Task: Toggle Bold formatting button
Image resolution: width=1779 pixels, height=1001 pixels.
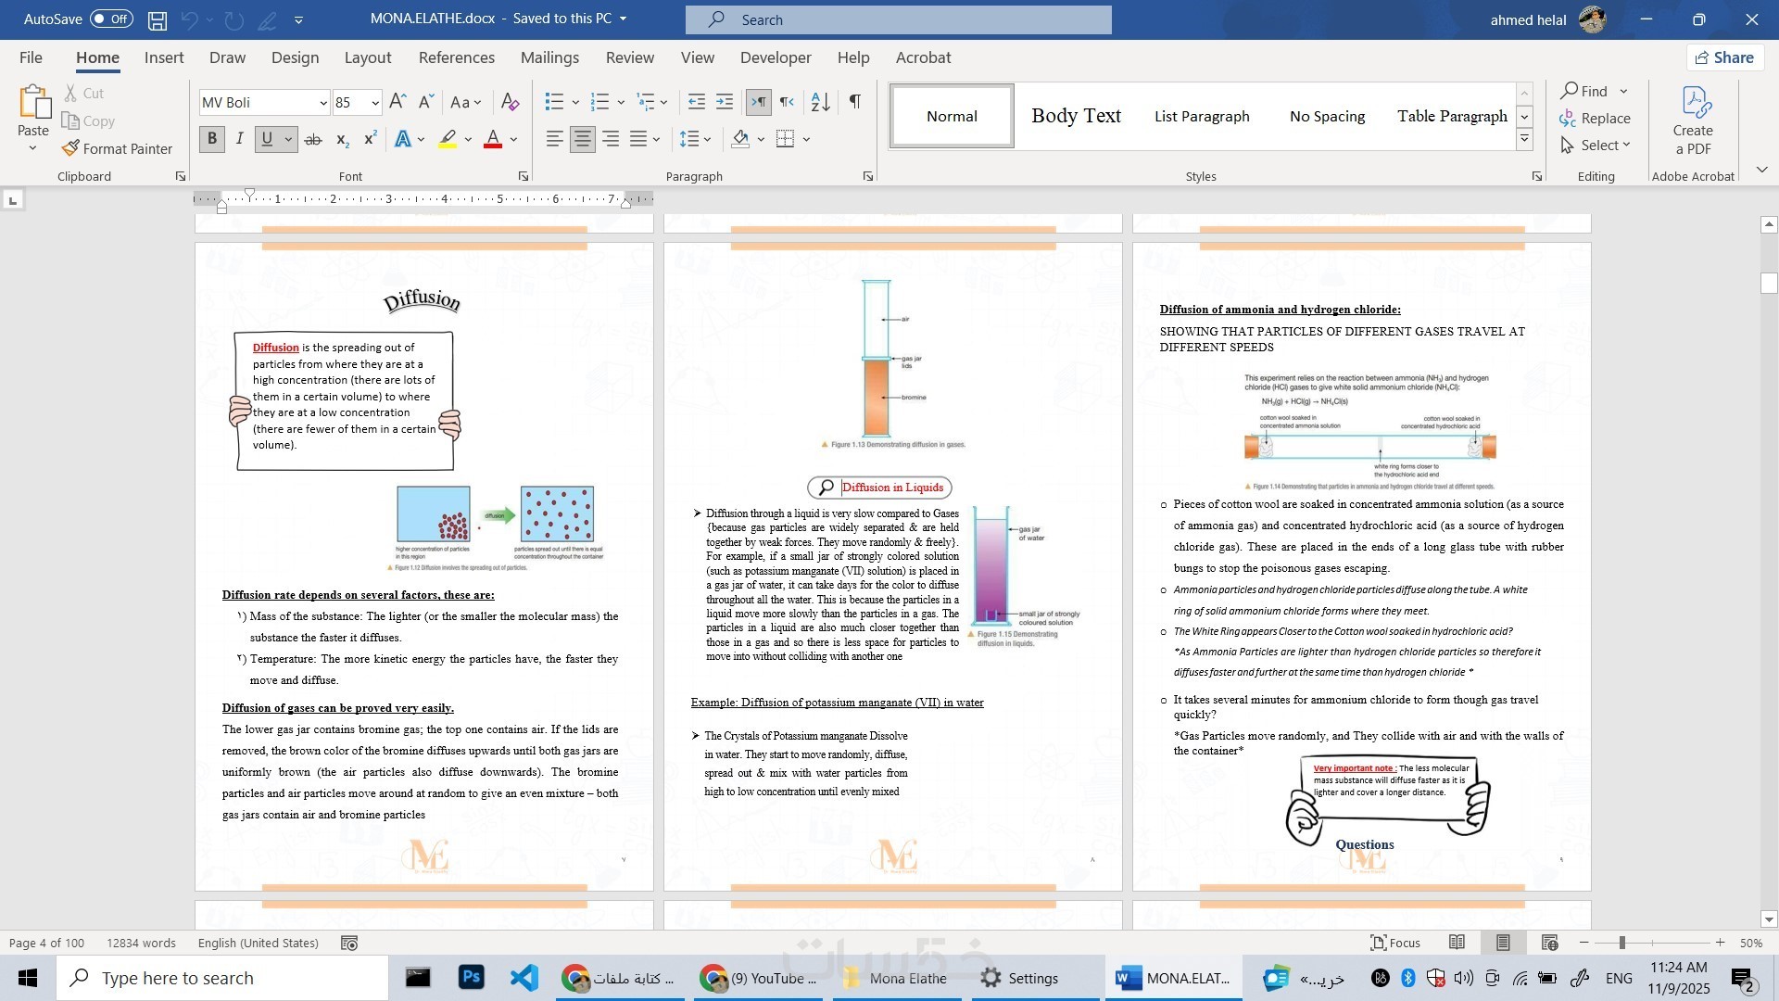Action: pyautogui.click(x=212, y=139)
